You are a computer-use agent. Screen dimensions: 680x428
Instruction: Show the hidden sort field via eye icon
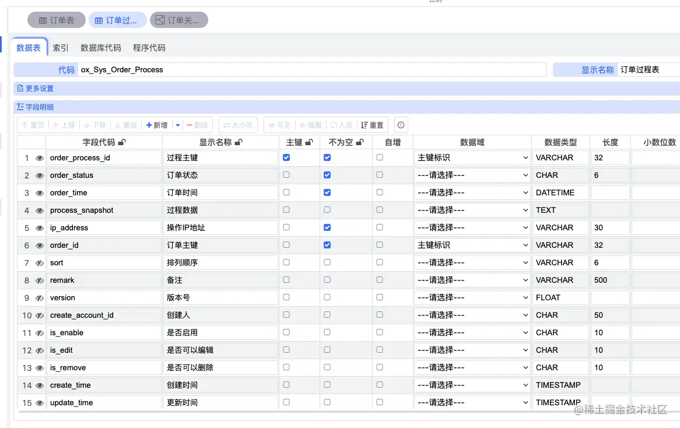tap(40, 263)
